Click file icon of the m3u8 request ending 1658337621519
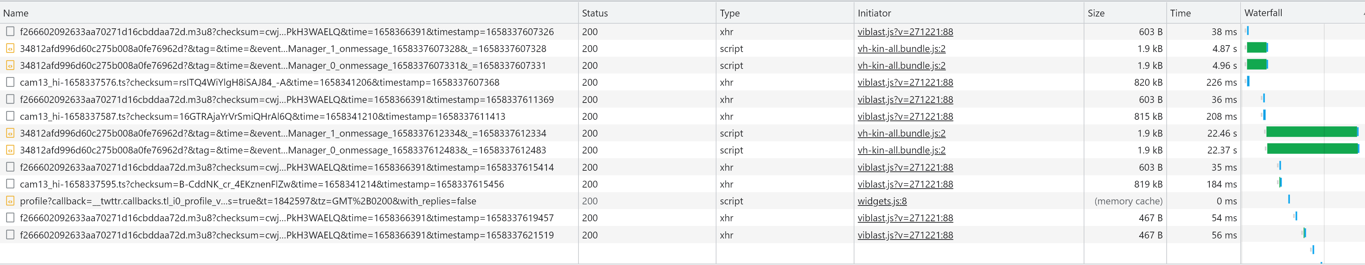This screenshot has width=1365, height=265. [x=10, y=235]
